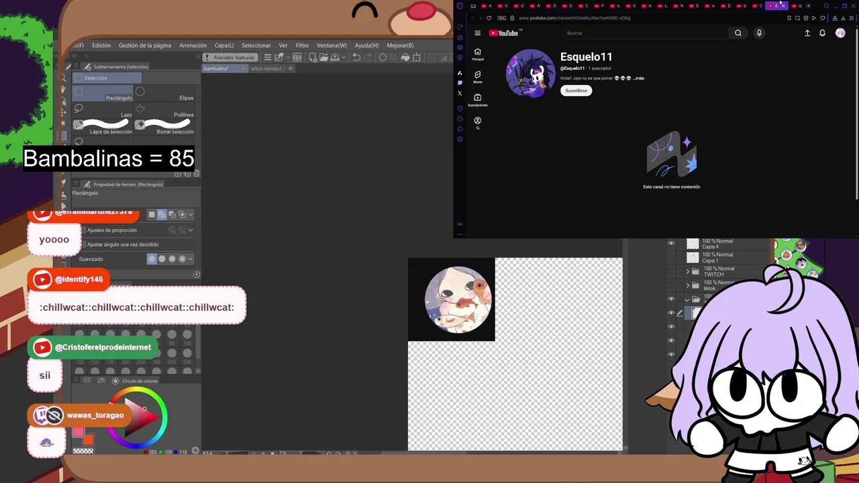Expand channel description with ...más link
Screen dimensions: 859x483
638,78
